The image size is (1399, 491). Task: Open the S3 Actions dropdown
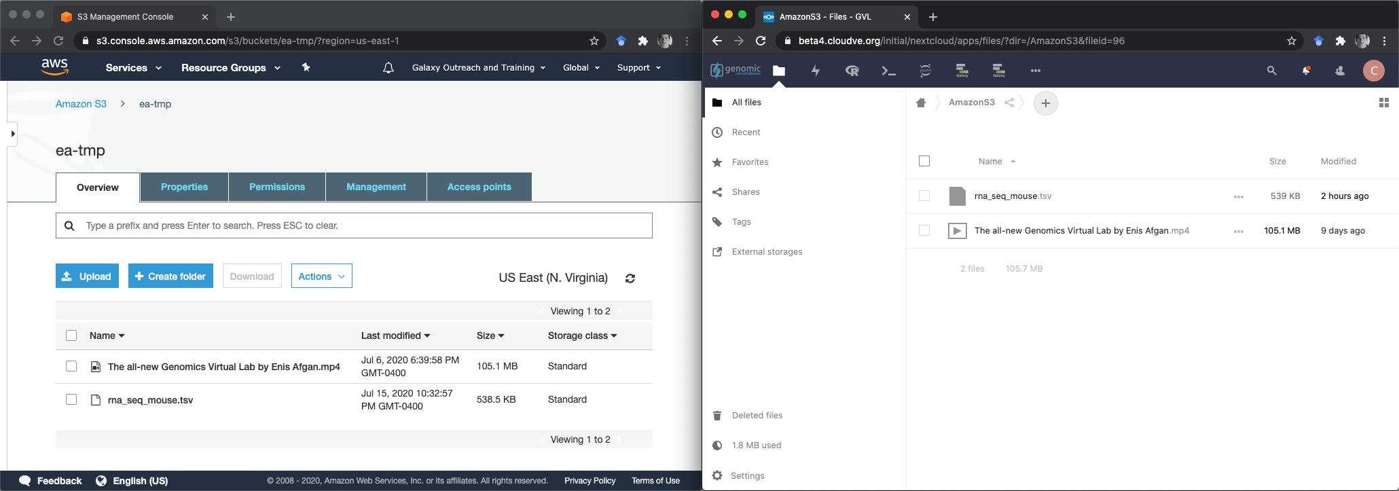pos(322,276)
